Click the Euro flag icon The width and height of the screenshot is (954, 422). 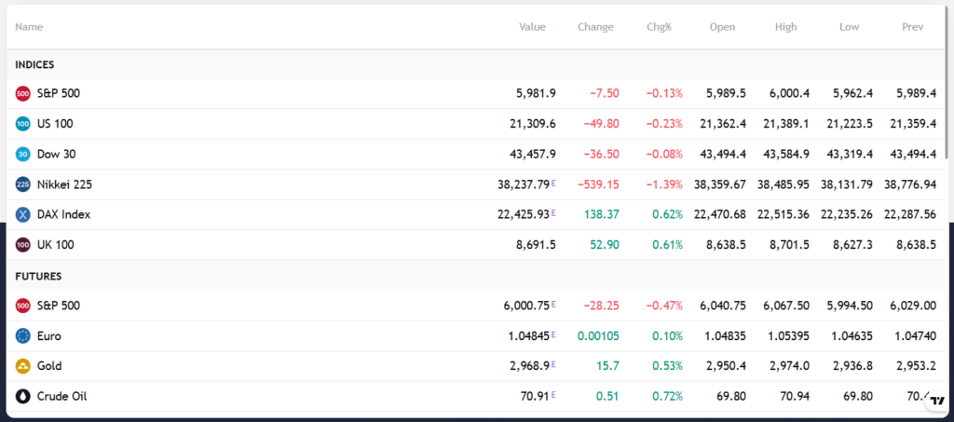pos(22,336)
